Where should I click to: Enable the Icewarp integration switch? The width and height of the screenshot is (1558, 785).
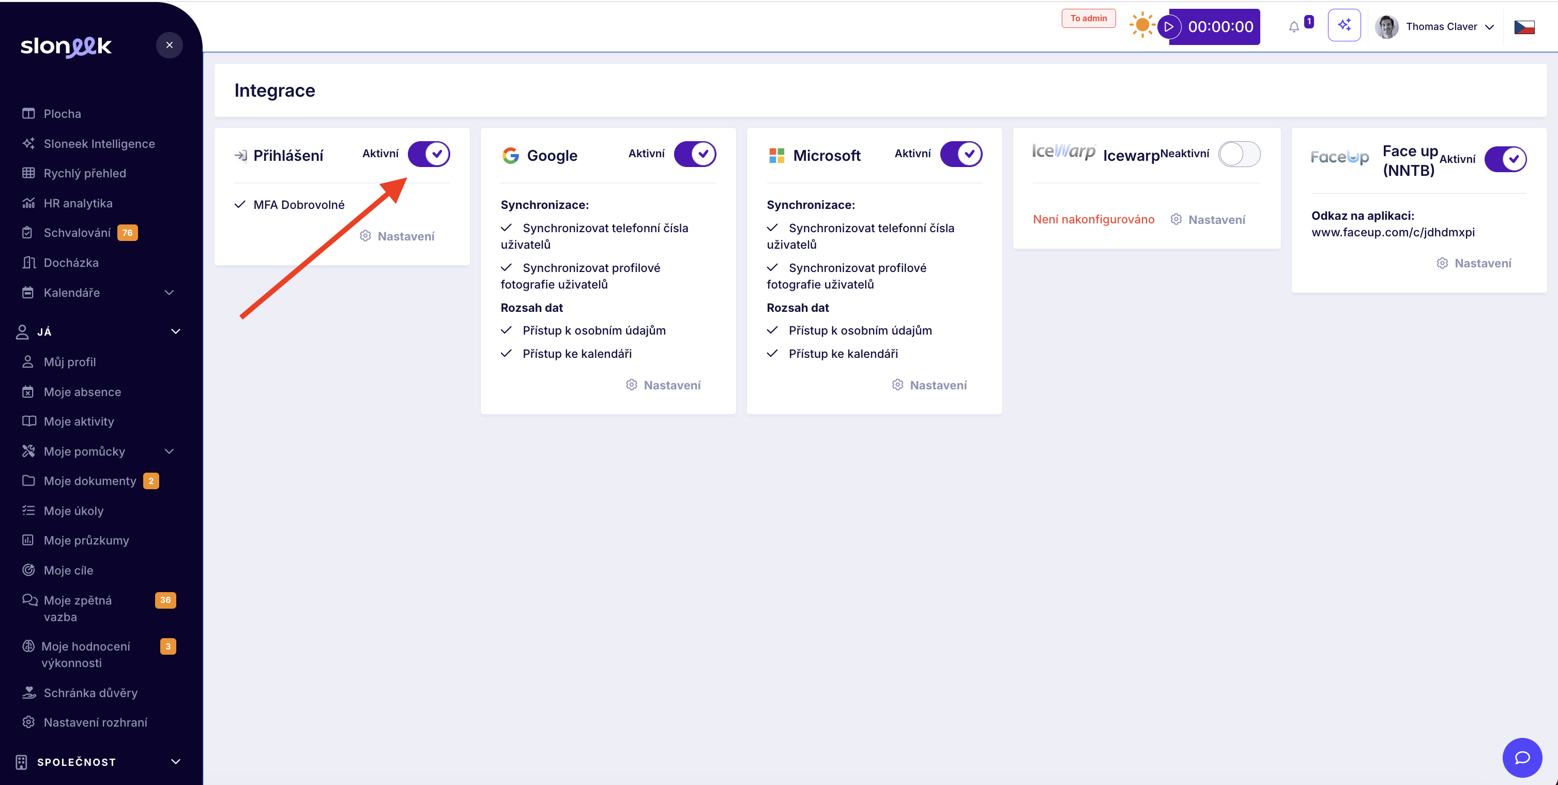(x=1239, y=154)
